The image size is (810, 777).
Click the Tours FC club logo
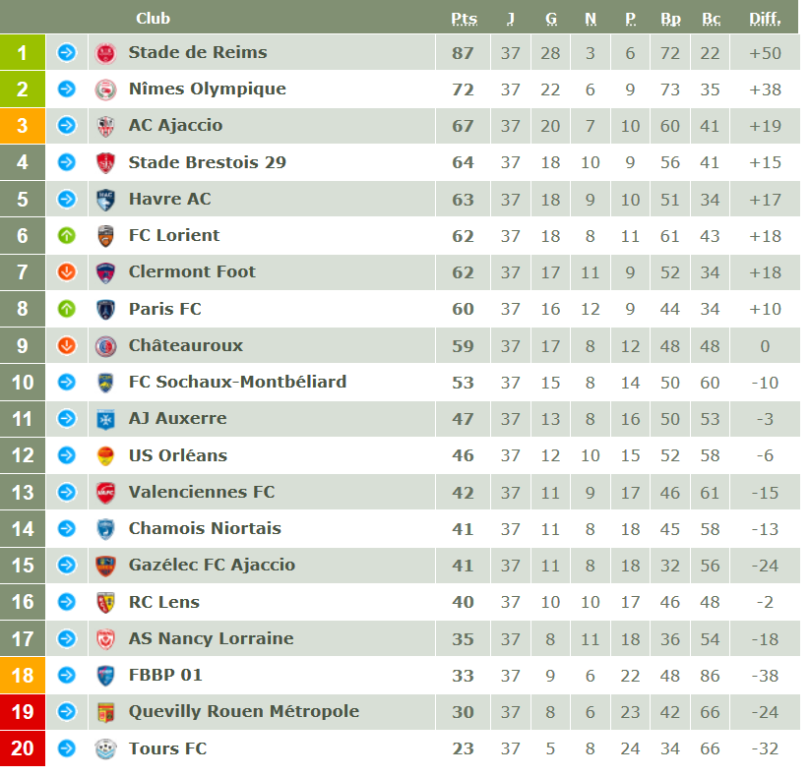coord(105,748)
